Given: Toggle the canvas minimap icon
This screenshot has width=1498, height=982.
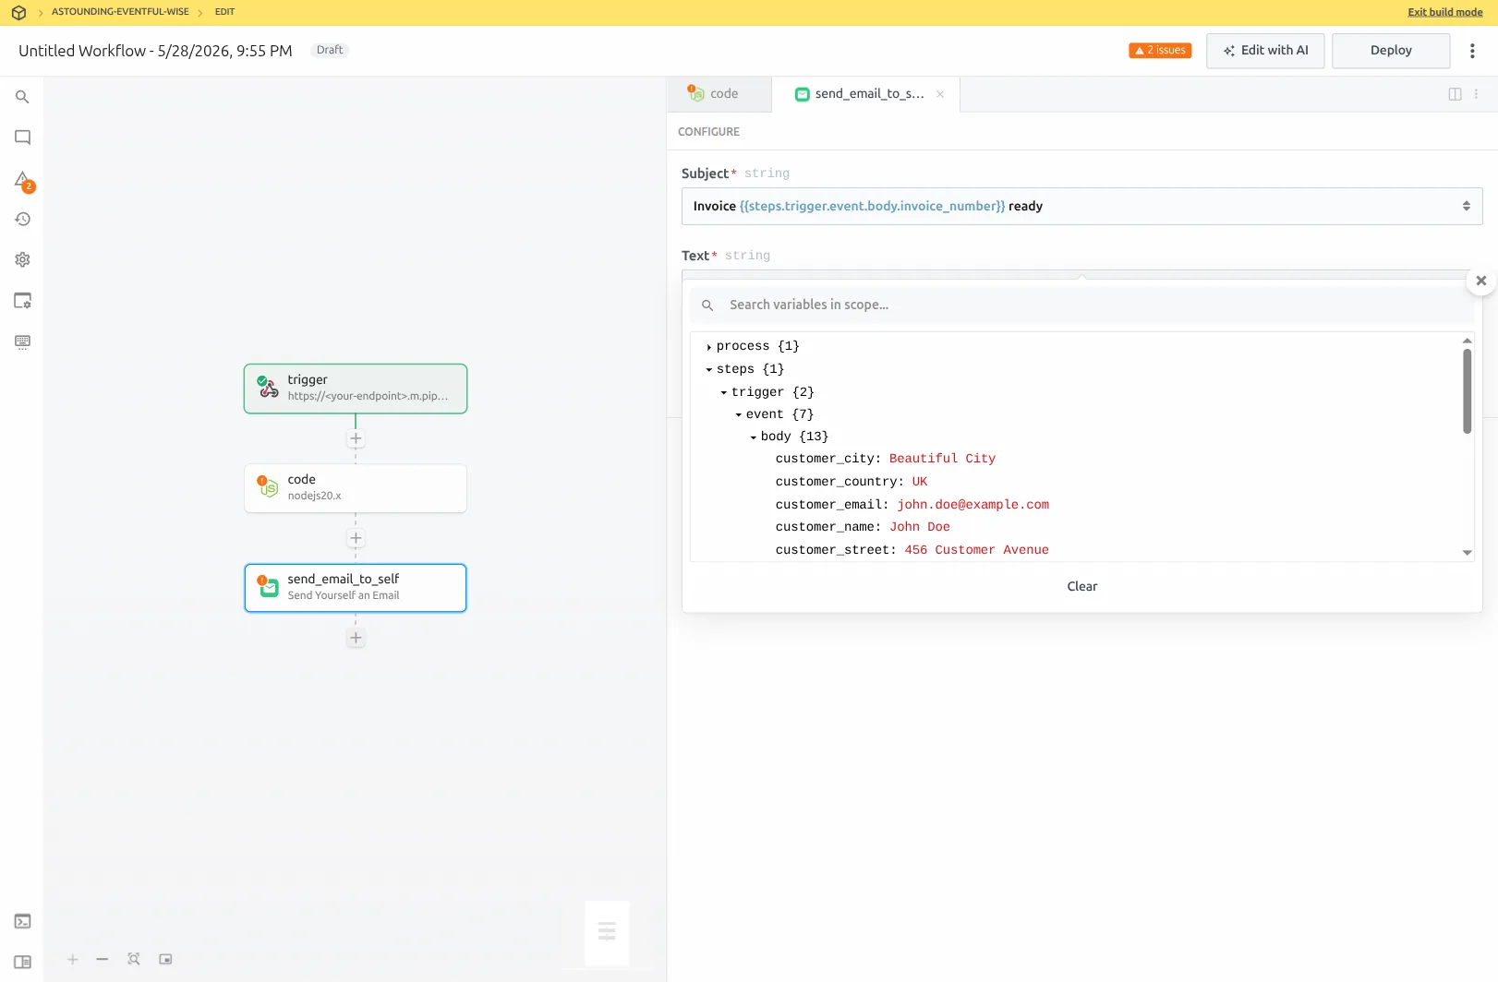Looking at the screenshot, I should (x=165, y=960).
